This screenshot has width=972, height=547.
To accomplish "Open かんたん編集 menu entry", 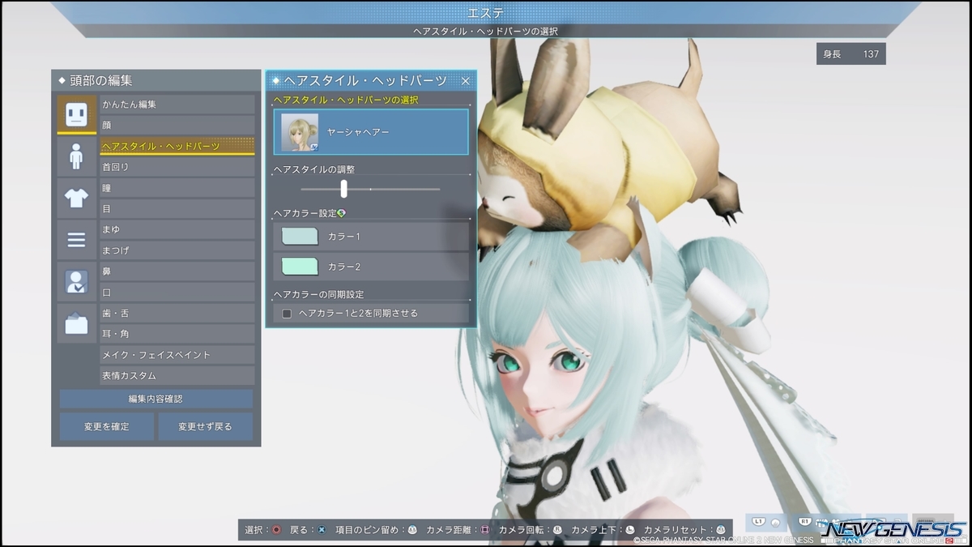I will (x=177, y=104).
